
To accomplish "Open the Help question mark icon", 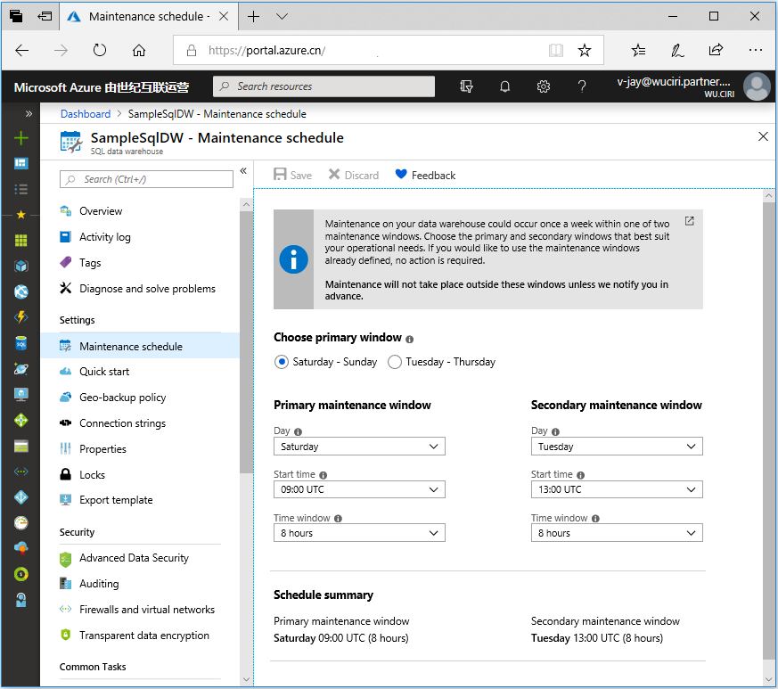I will click(582, 86).
